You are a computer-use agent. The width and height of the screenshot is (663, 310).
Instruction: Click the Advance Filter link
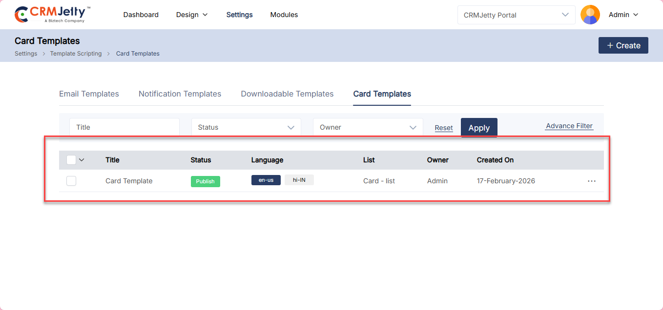coord(569,126)
